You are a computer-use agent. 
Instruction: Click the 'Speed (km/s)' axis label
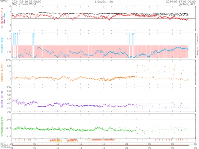[x=2, y=99]
